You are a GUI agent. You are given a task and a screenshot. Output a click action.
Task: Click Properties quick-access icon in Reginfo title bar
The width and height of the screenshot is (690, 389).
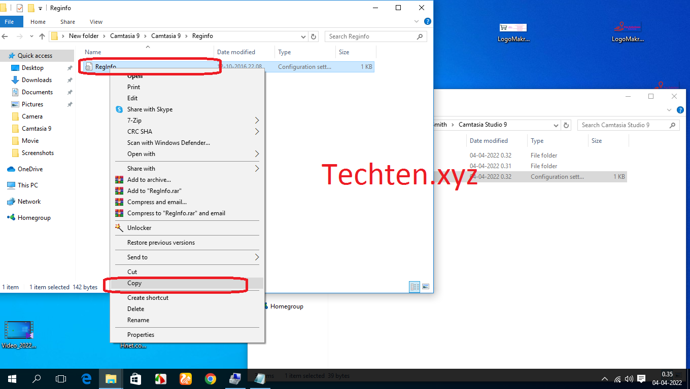pos(20,8)
